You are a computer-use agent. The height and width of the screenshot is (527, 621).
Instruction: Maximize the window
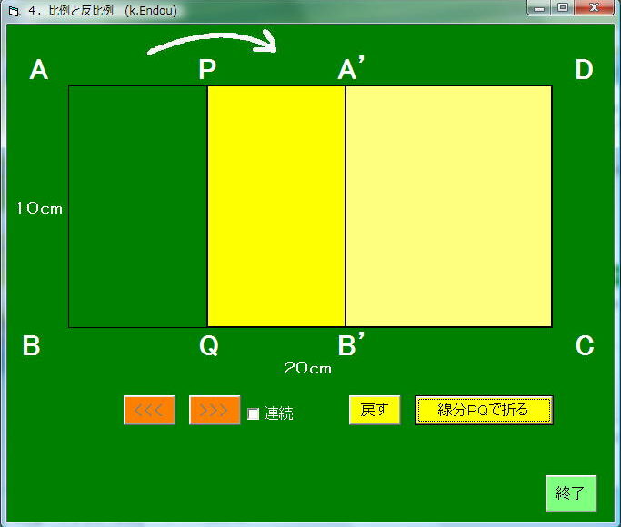coord(563,7)
